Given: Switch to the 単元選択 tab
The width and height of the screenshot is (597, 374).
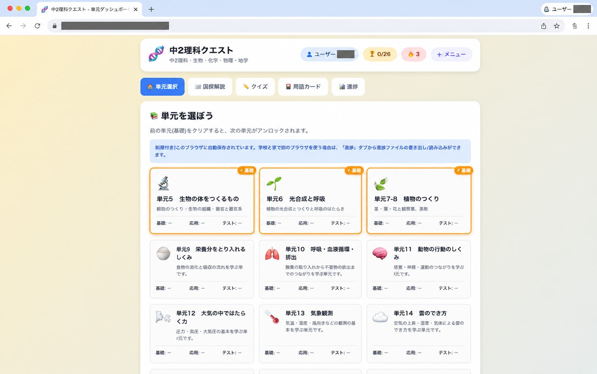Looking at the screenshot, I should (x=162, y=87).
